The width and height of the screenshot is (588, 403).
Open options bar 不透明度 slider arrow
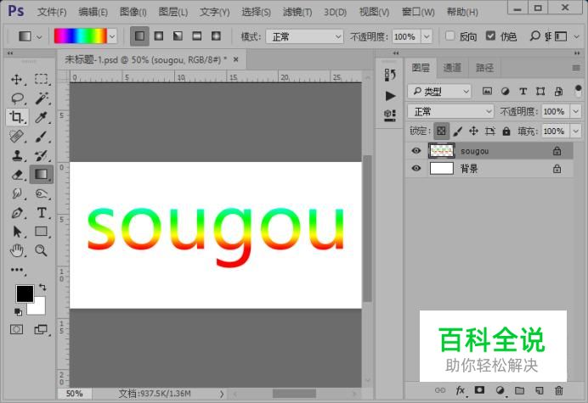pyautogui.click(x=427, y=36)
